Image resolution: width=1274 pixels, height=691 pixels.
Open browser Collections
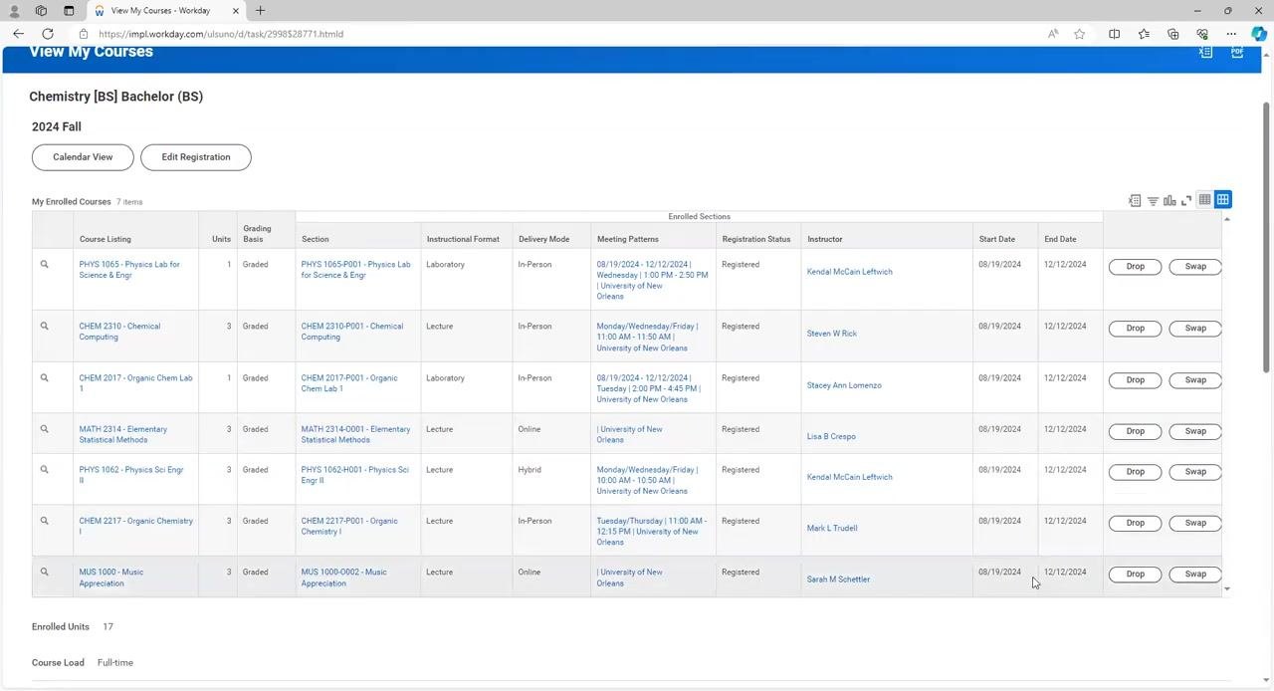(x=1173, y=34)
